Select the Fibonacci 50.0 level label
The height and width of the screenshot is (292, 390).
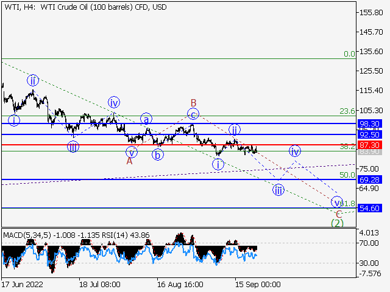[x=347, y=175]
